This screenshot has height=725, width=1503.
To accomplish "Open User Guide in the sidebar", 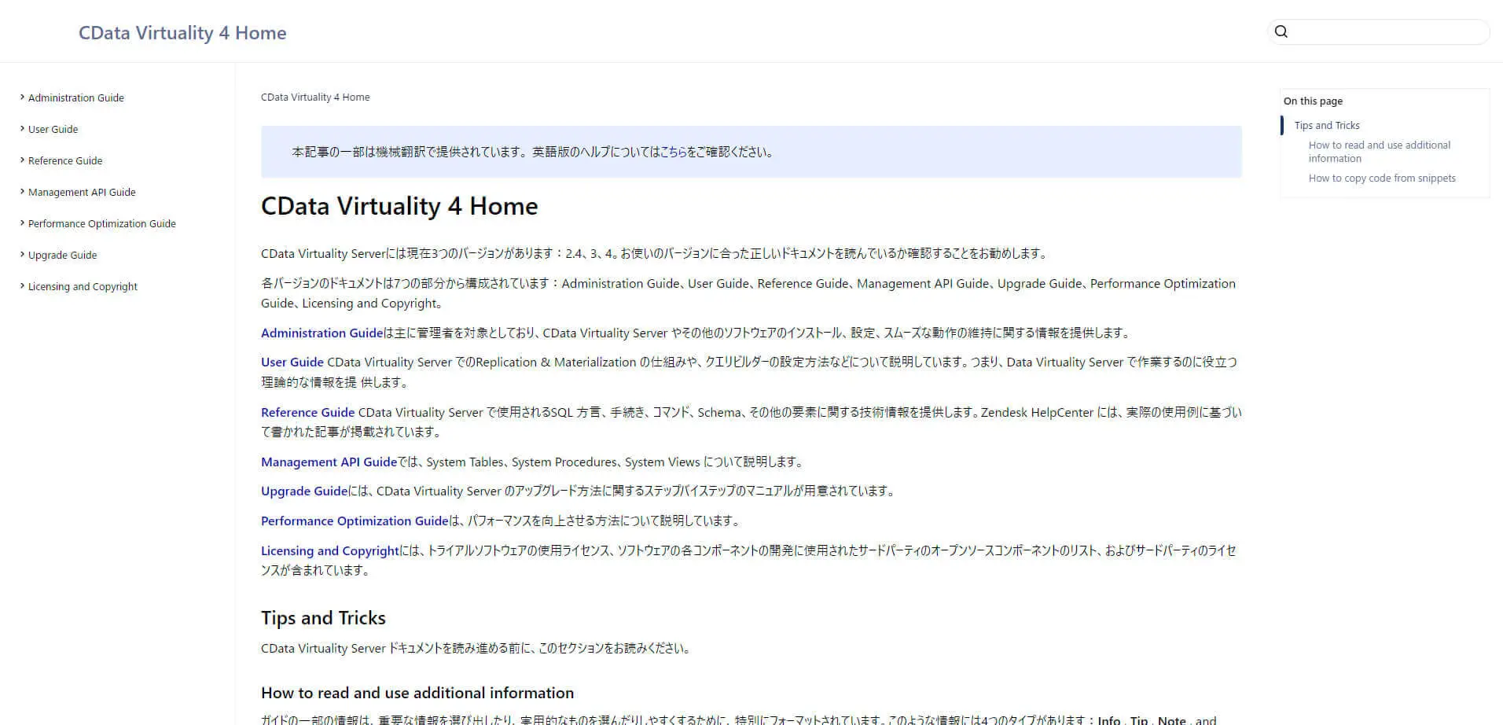I will [53, 129].
